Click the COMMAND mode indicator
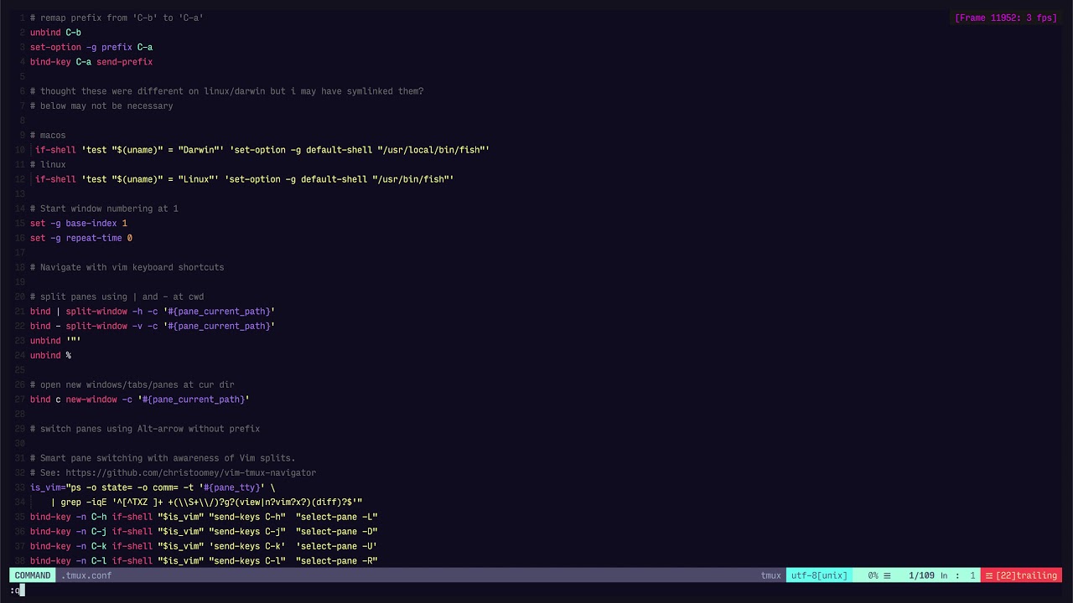 pos(33,575)
